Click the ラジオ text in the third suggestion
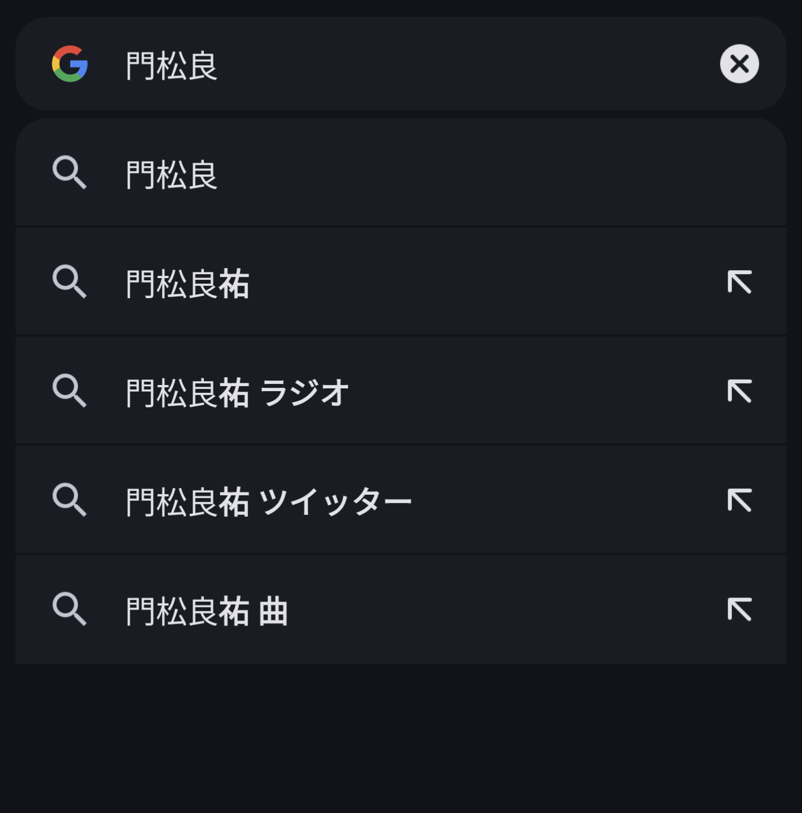This screenshot has height=813, width=802. point(304,393)
